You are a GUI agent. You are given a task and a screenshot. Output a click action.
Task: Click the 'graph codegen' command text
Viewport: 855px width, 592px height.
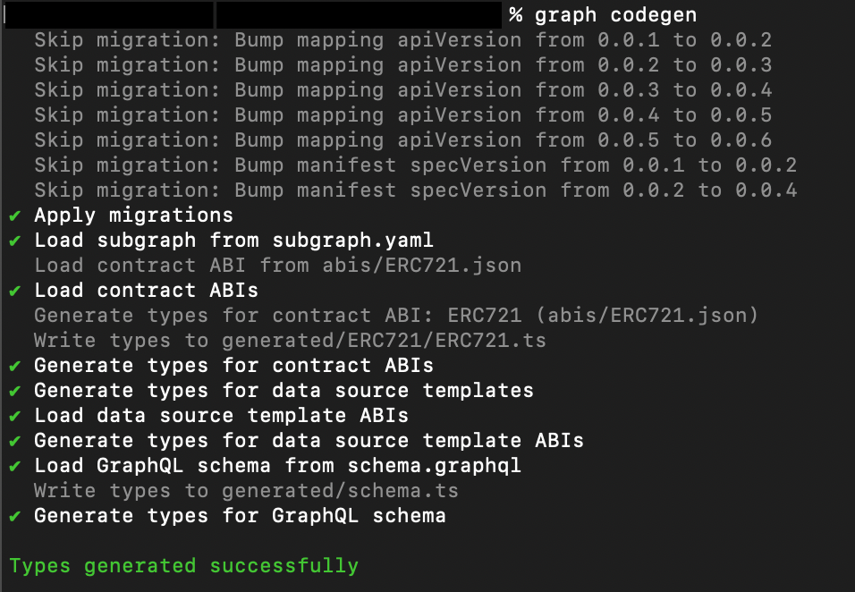[x=615, y=15]
